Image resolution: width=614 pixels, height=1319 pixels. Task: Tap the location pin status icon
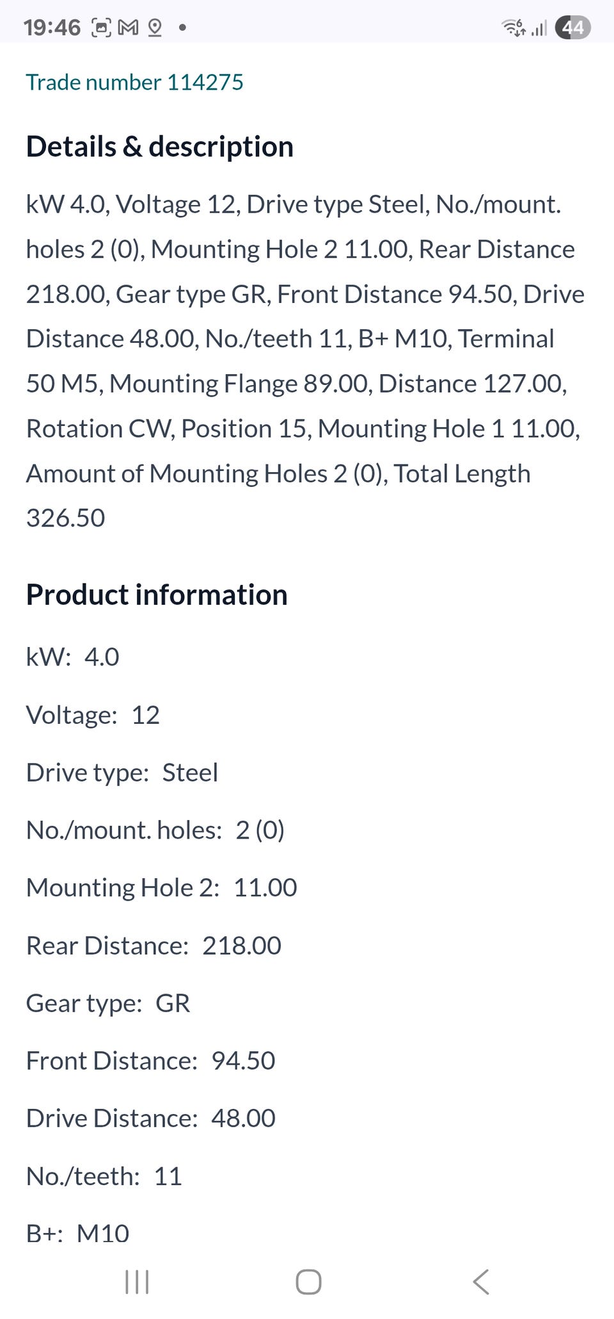[155, 28]
